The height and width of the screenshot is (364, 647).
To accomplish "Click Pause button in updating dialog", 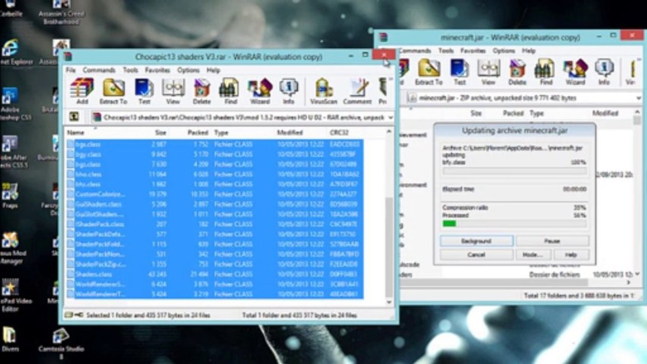I will click(x=552, y=241).
